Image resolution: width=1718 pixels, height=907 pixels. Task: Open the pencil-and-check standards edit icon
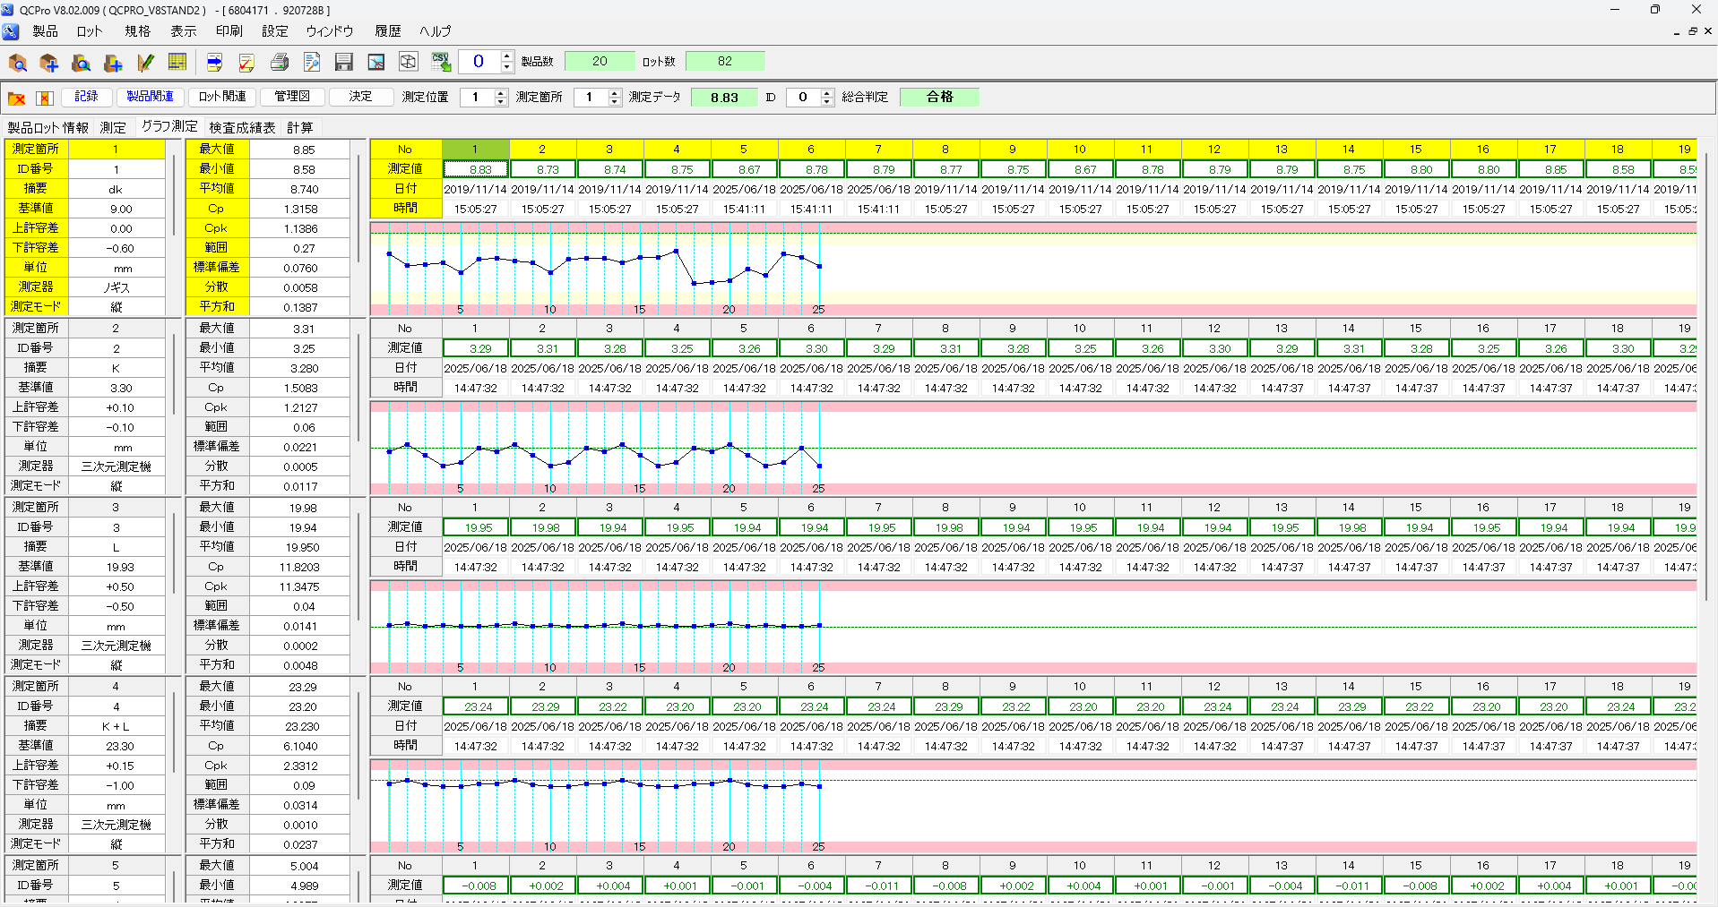coord(145,62)
